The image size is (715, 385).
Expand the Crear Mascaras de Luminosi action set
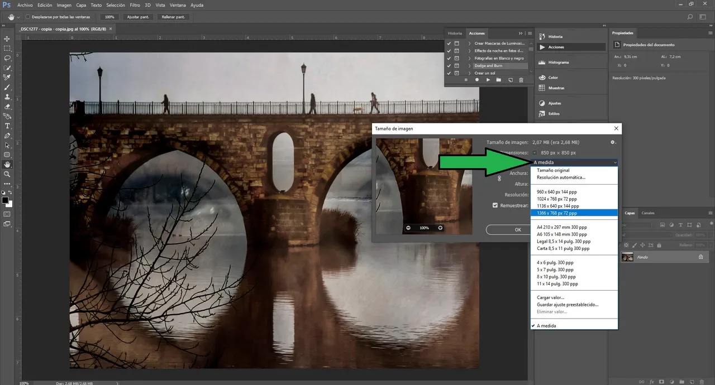pos(470,43)
